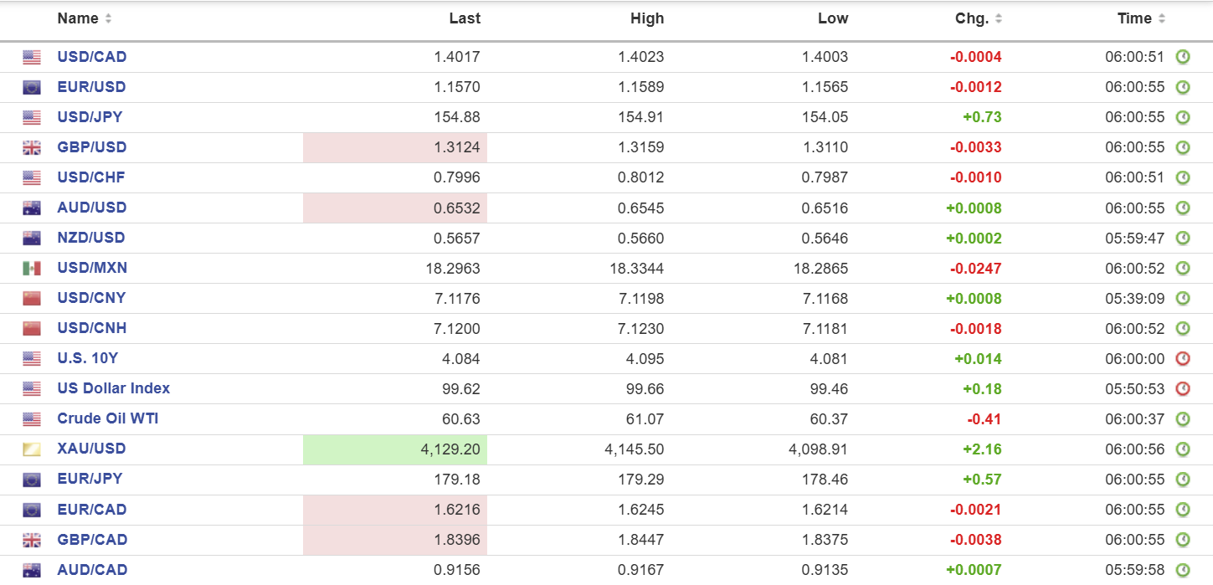1213x585 pixels.
Task: Open the USD/JPY pair link
Action: [x=90, y=117]
